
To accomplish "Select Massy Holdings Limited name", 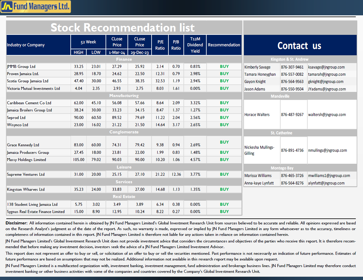I will pyautogui.click(x=26, y=160).
